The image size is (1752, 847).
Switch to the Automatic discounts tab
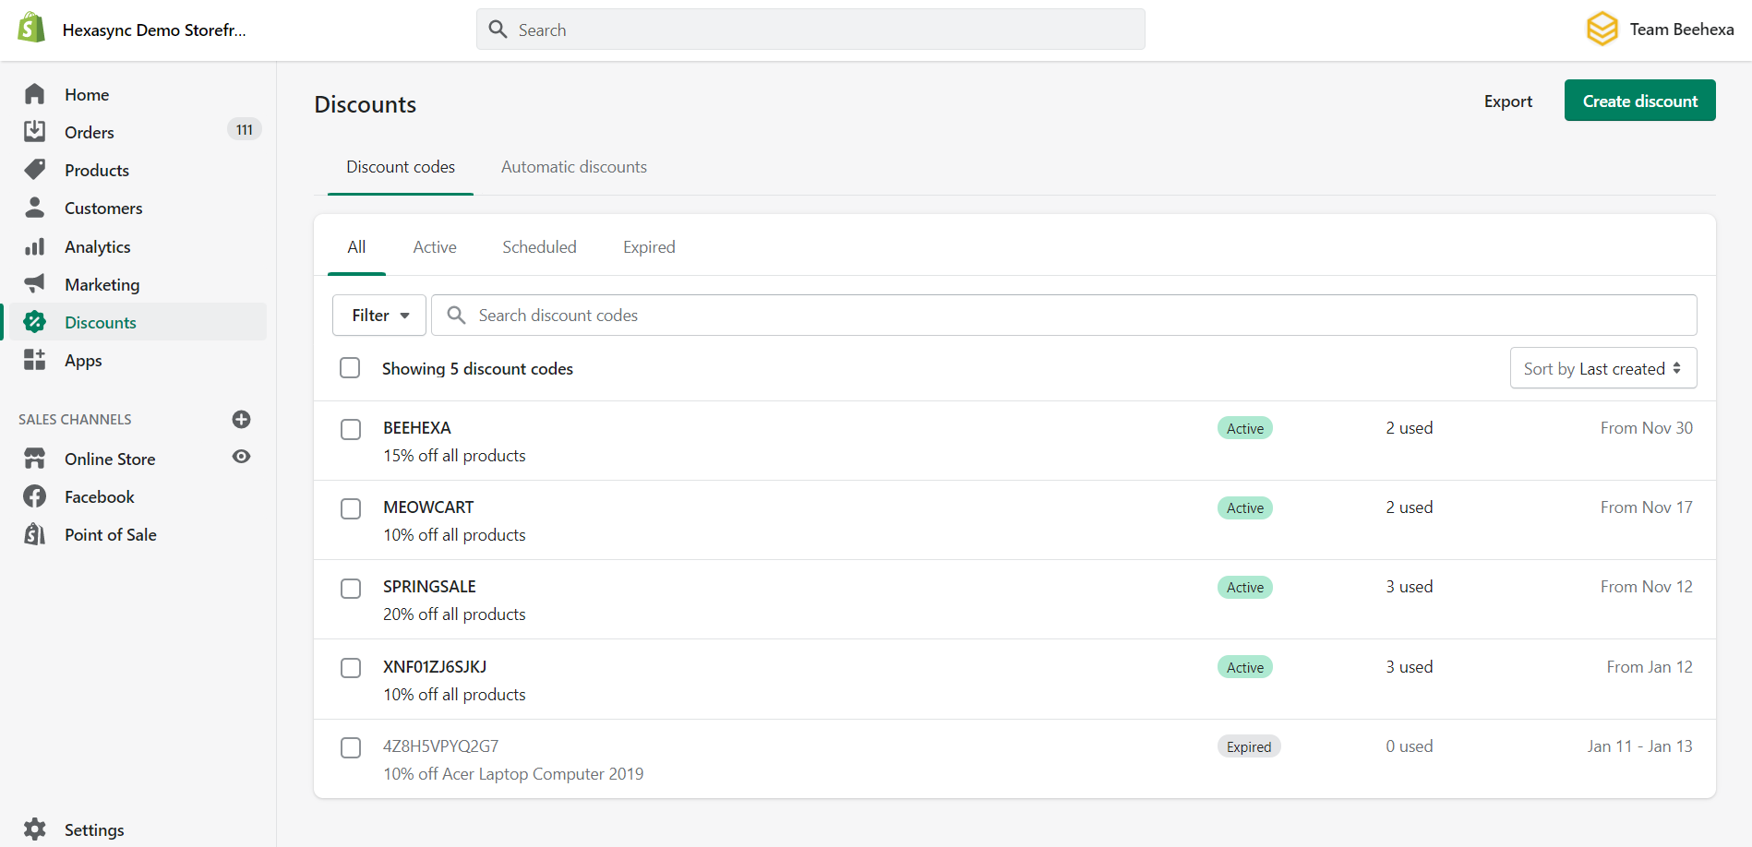(x=574, y=167)
